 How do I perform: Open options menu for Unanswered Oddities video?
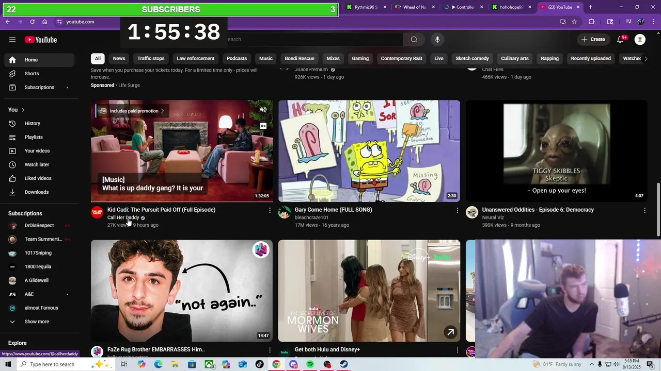click(644, 210)
